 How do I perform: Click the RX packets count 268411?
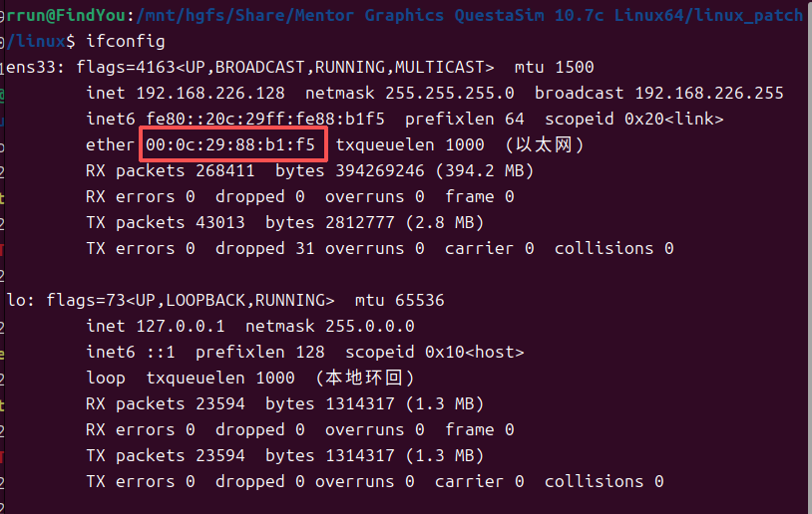[224, 171]
